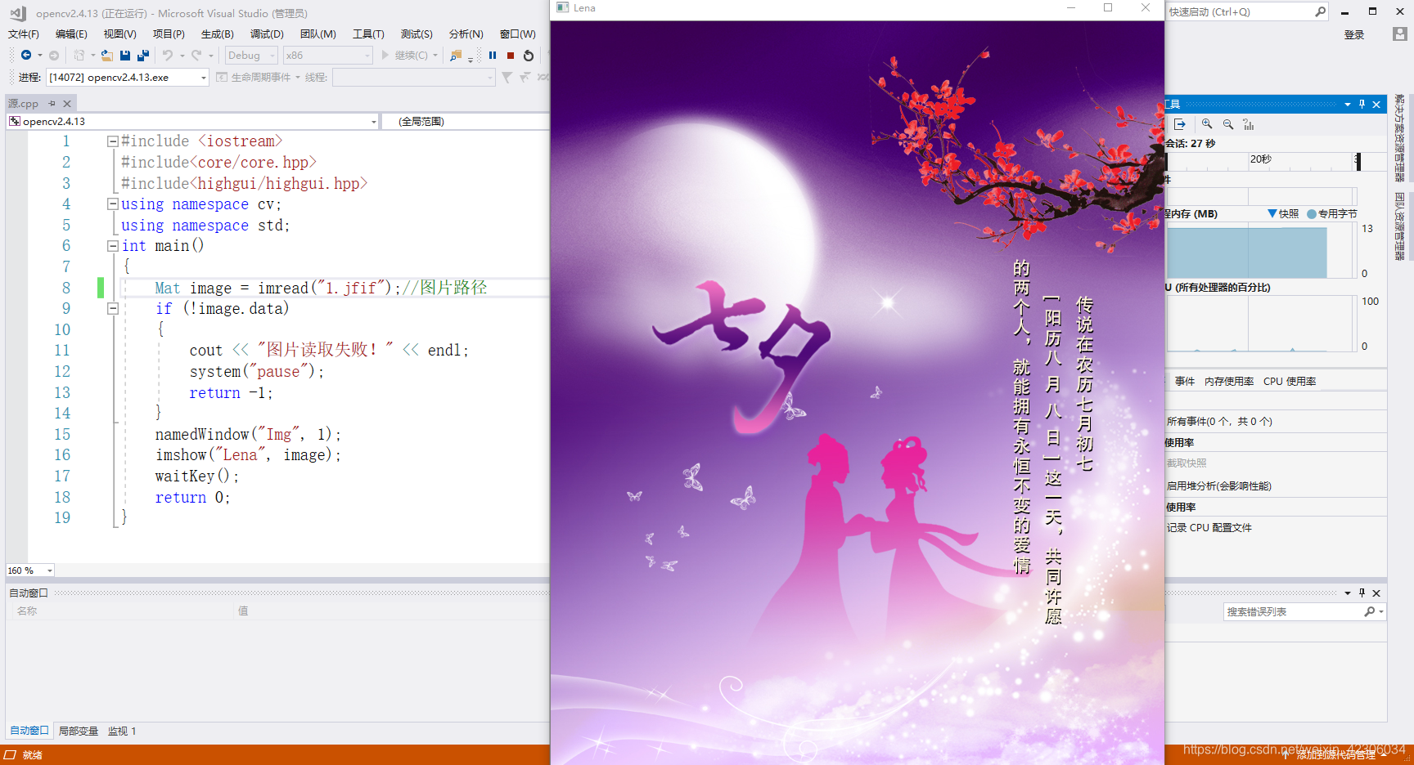Image resolution: width=1414 pixels, height=765 pixels.
Task: Open the process opencv2.4.13.exe dropdown
Action: [128, 77]
